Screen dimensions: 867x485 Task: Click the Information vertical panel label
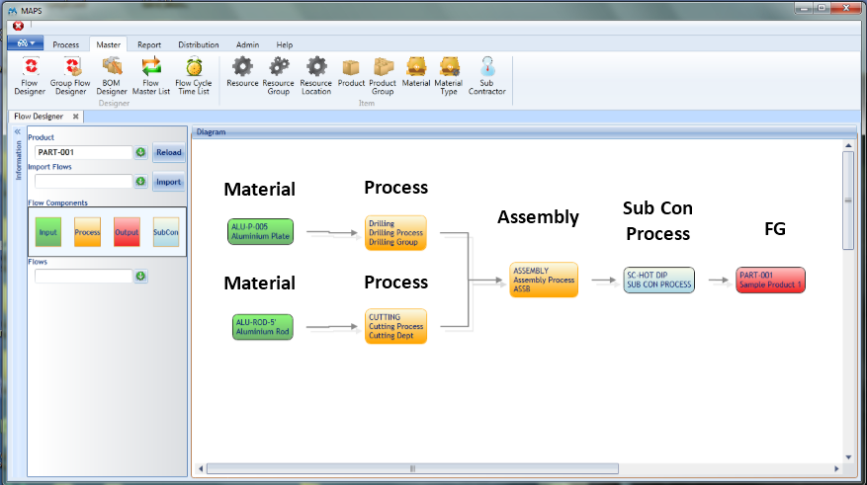click(18, 160)
